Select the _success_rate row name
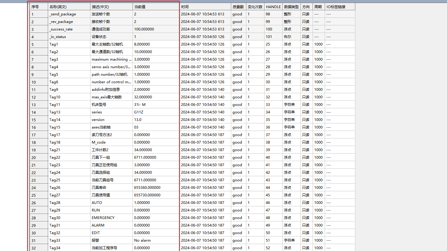This screenshot has height=251, width=447. [61, 29]
